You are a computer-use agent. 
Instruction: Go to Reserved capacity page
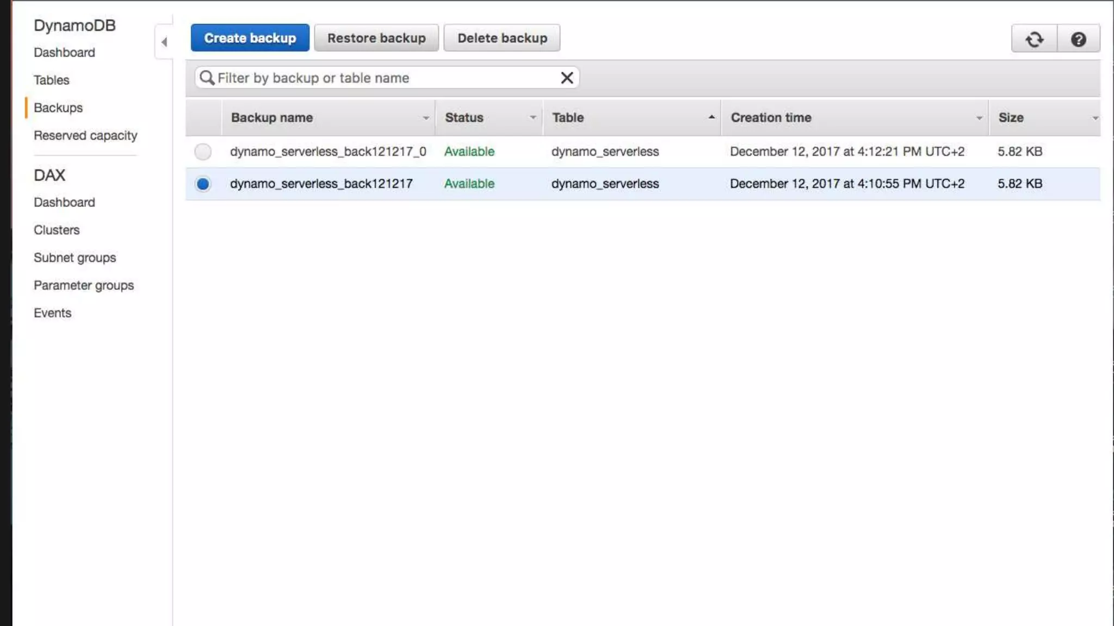click(x=85, y=135)
